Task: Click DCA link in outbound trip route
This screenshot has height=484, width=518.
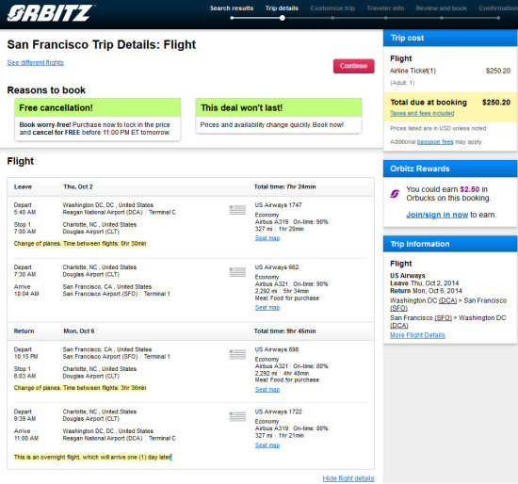Action: tap(447, 300)
